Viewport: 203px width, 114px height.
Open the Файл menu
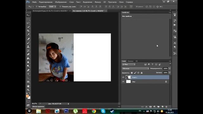(34, 2)
